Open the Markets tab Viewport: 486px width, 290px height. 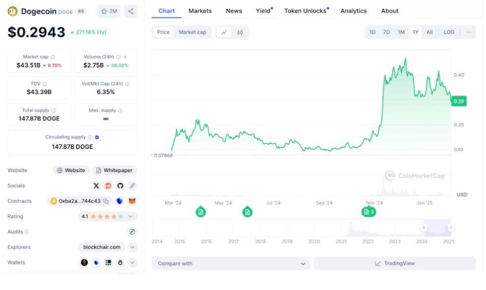pyautogui.click(x=200, y=11)
